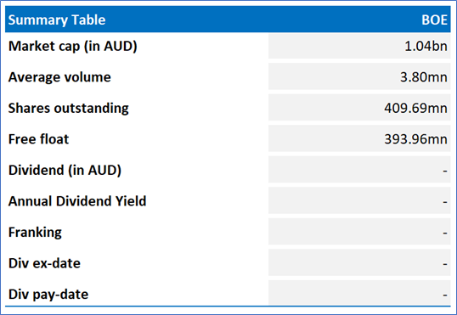Screen dimensions: 457x315
Task: Click the Shares outstanding label
Action: click(x=68, y=108)
